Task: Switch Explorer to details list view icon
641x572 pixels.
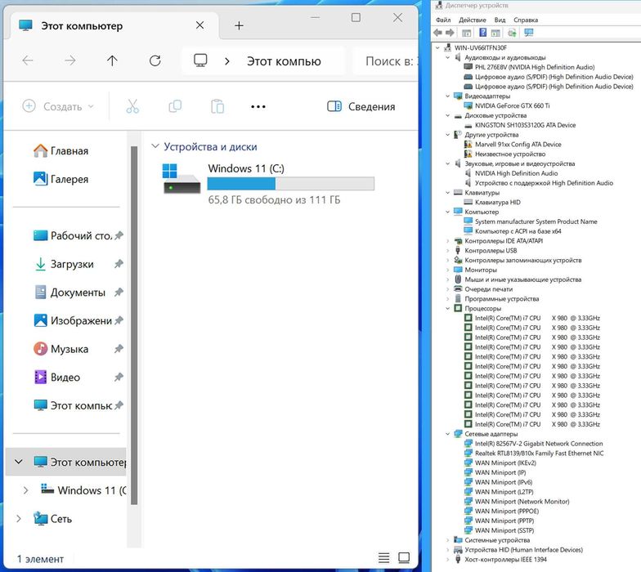Action: tap(384, 557)
